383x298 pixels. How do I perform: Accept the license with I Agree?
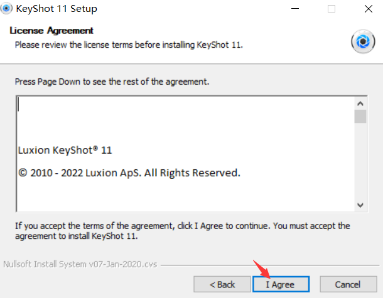[x=281, y=284]
